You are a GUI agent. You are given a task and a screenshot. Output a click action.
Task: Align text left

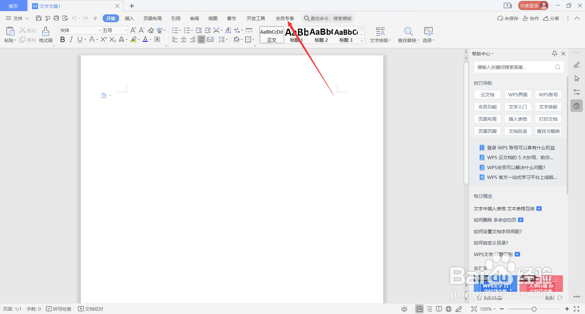(175, 39)
